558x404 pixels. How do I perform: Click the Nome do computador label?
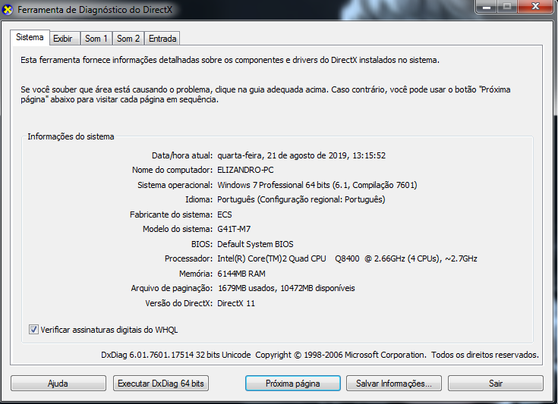click(172, 170)
